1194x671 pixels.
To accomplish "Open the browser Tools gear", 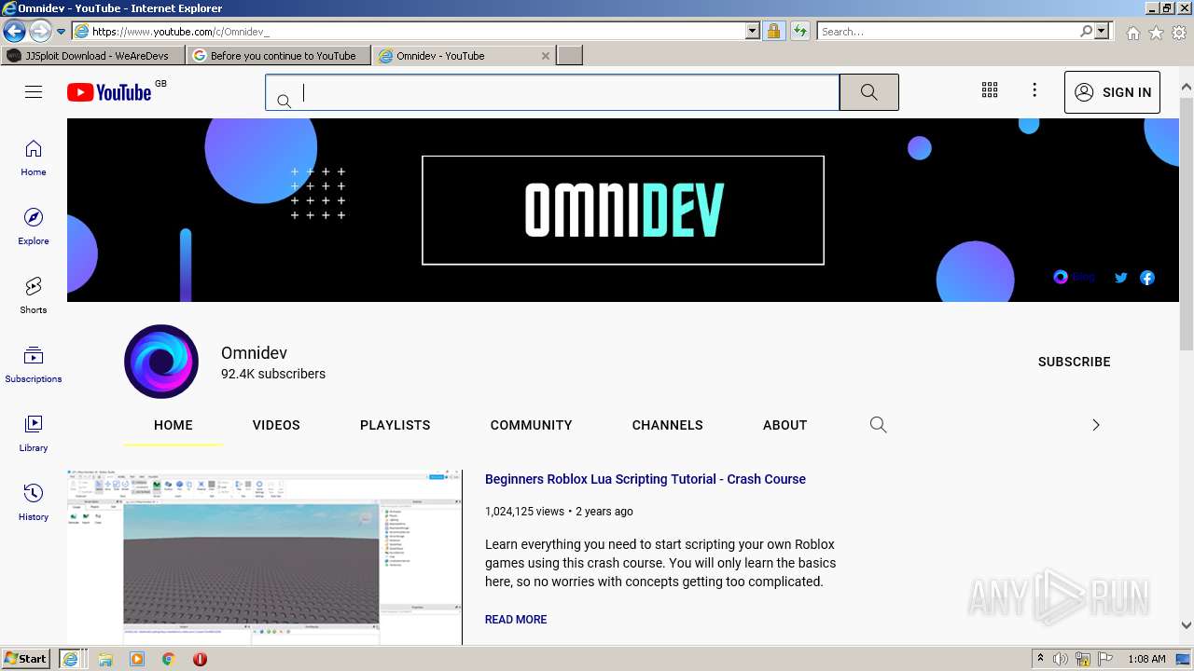I will click(x=1179, y=33).
